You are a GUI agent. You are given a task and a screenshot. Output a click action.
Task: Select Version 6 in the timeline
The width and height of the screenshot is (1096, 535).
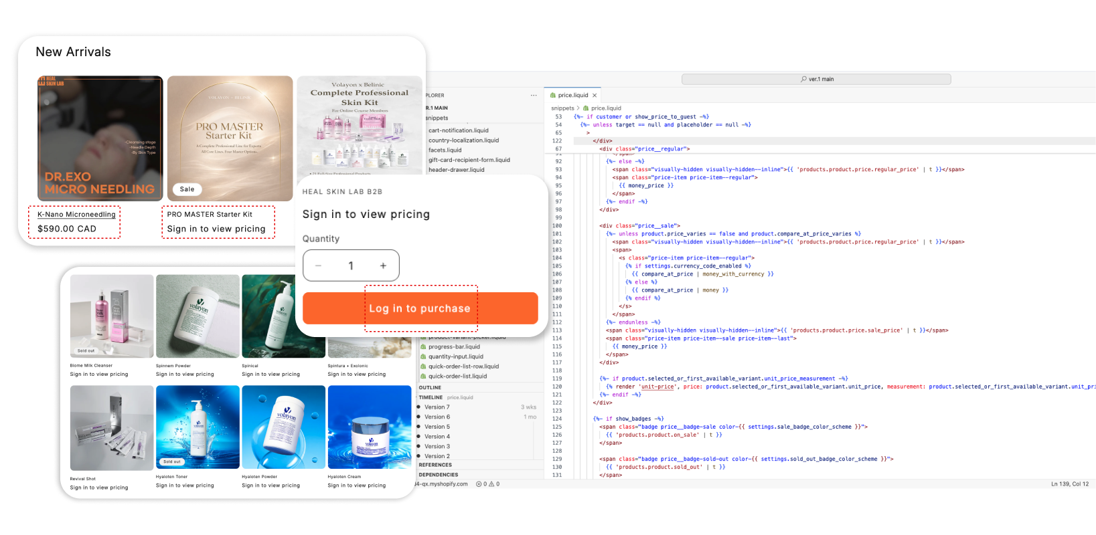(x=437, y=417)
